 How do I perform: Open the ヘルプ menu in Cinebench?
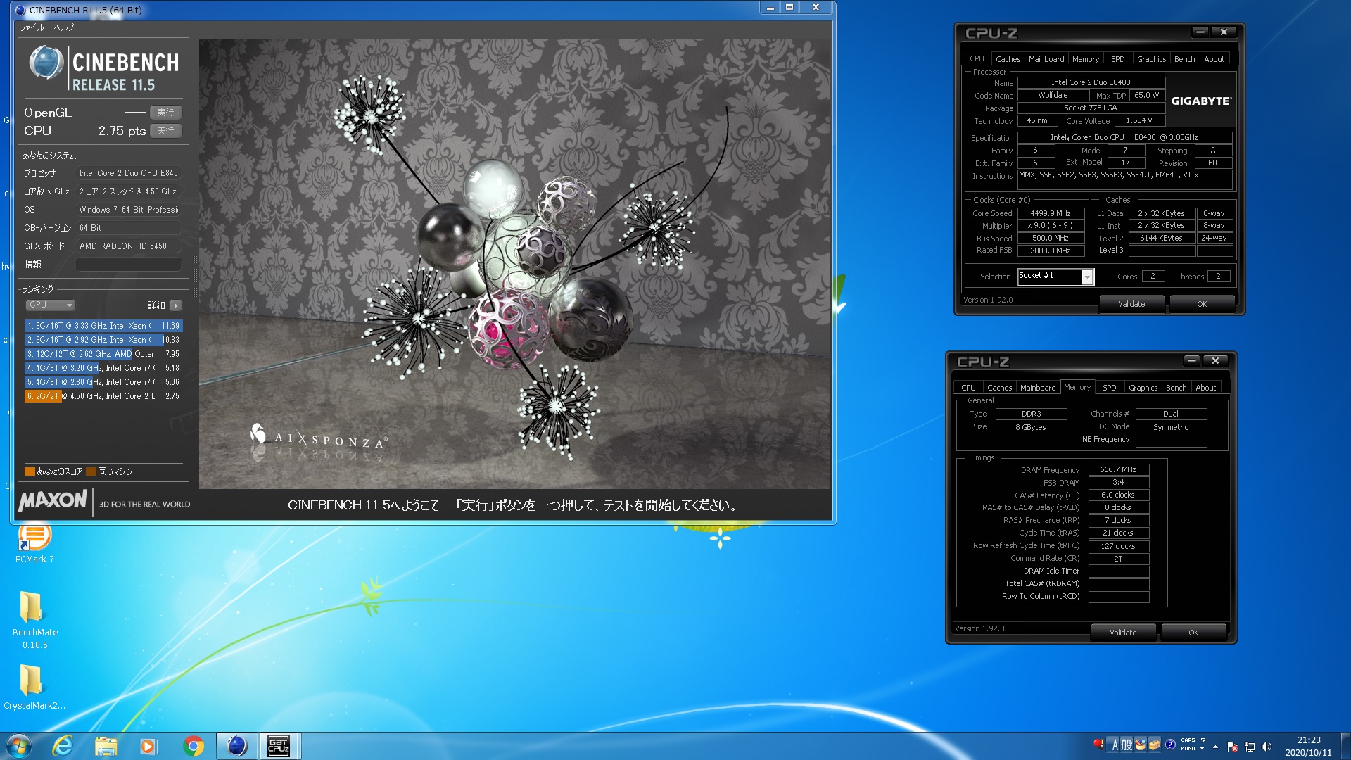point(64,27)
